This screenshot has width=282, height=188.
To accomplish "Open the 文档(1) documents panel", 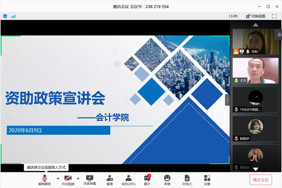I will coord(187,180).
